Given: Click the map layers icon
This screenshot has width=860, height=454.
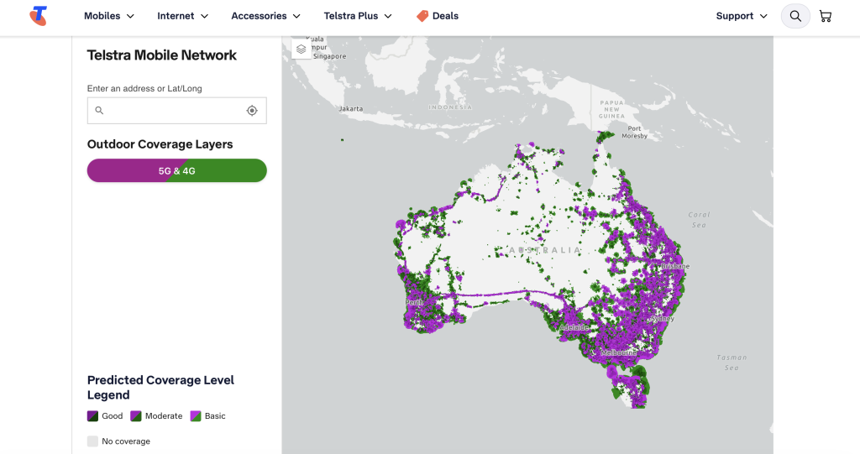Looking at the screenshot, I should click(302, 50).
